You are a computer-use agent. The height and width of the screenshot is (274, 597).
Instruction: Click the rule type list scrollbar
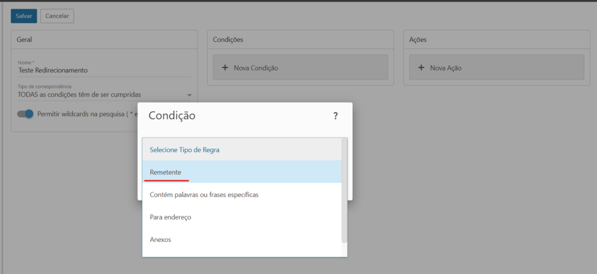[x=344, y=190]
